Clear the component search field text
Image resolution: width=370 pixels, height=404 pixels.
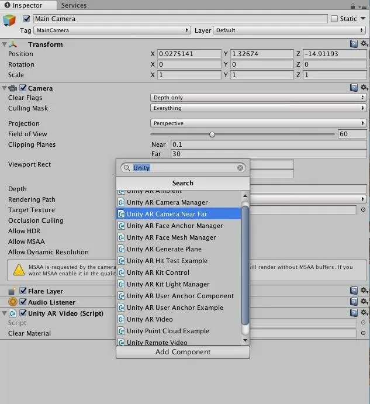click(240, 168)
